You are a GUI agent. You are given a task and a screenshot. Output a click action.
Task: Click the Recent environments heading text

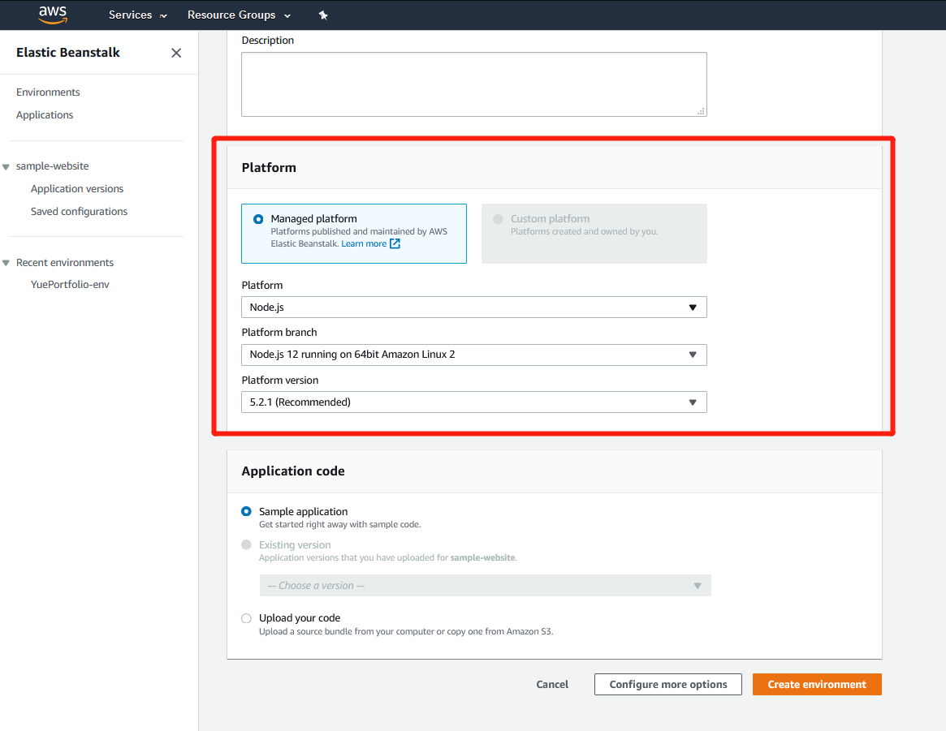click(x=64, y=263)
